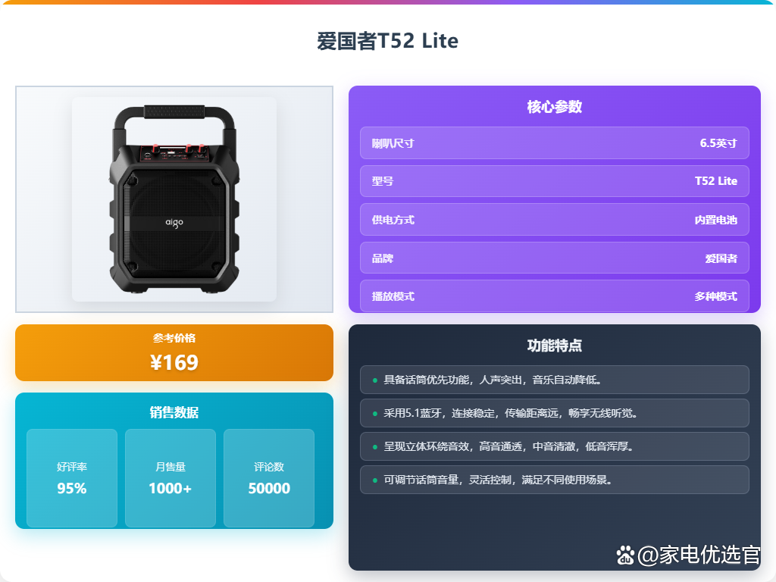Image resolution: width=776 pixels, height=582 pixels.
Task: Click the 核心参数 header
Action: coord(554,106)
